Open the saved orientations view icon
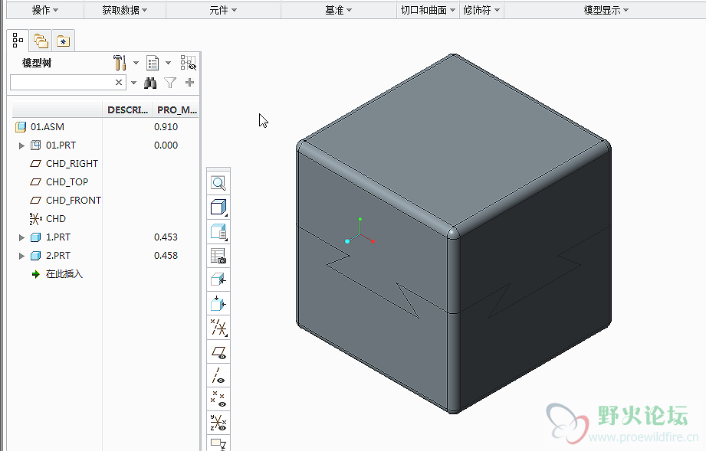 218,231
